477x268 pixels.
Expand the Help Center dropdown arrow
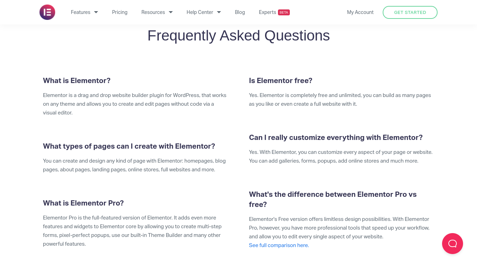pyautogui.click(x=219, y=12)
